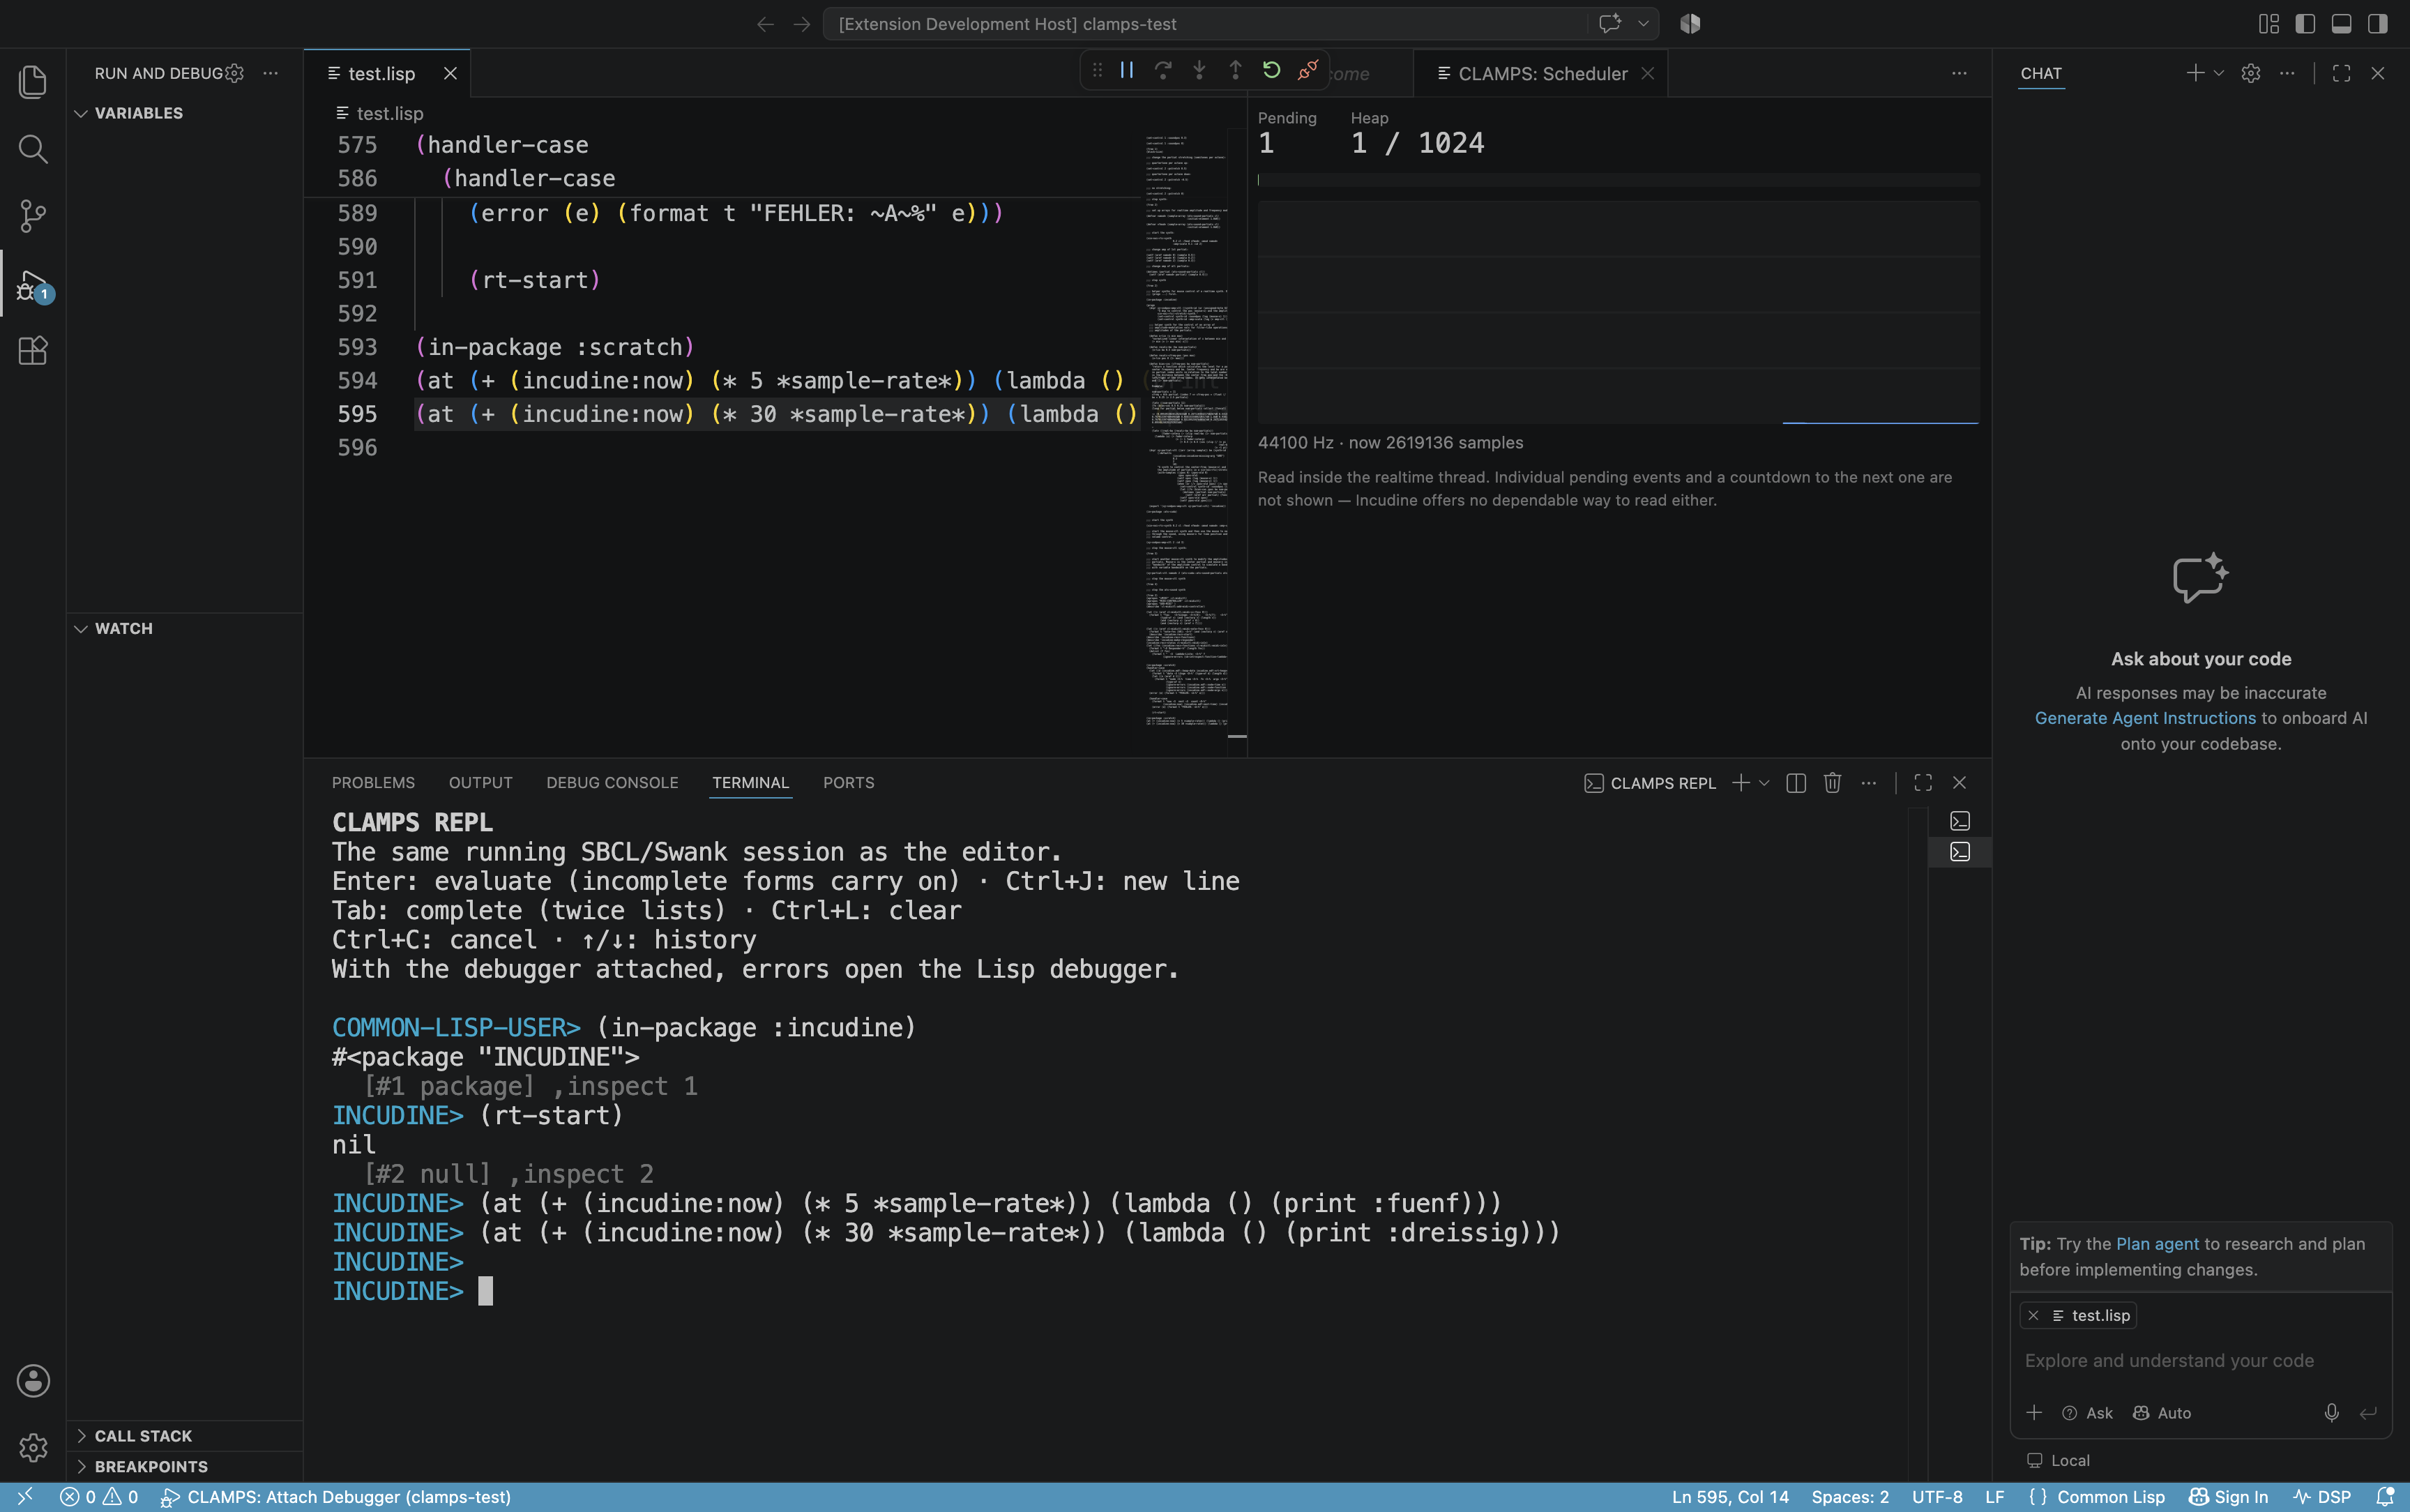Kill the terminal with trash icon
The height and width of the screenshot is (1512, 2410).
click(1831, 783)
